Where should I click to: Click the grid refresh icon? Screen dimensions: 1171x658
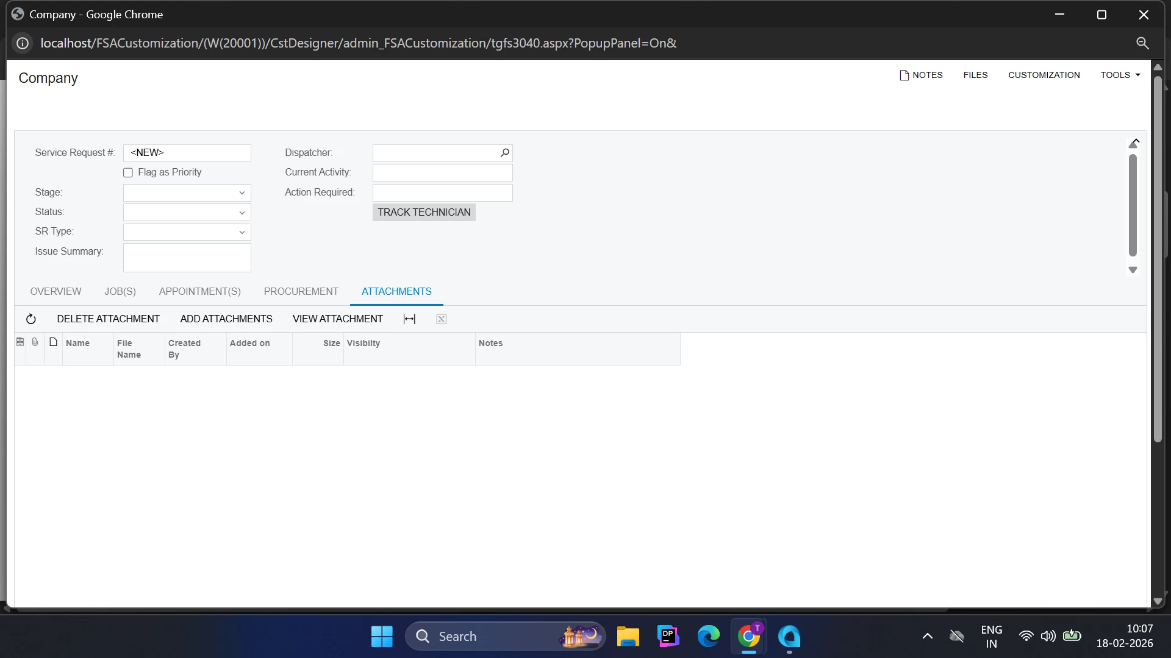coord(31,319)
